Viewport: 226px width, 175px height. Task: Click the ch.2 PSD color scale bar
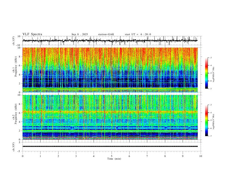pyautogui.click(x=207, y=120)
